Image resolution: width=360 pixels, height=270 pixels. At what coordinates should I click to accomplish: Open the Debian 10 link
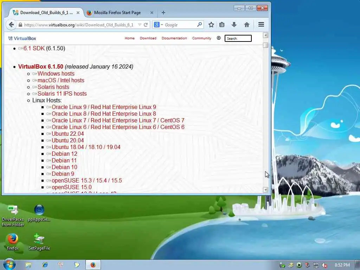pos(64,167)
